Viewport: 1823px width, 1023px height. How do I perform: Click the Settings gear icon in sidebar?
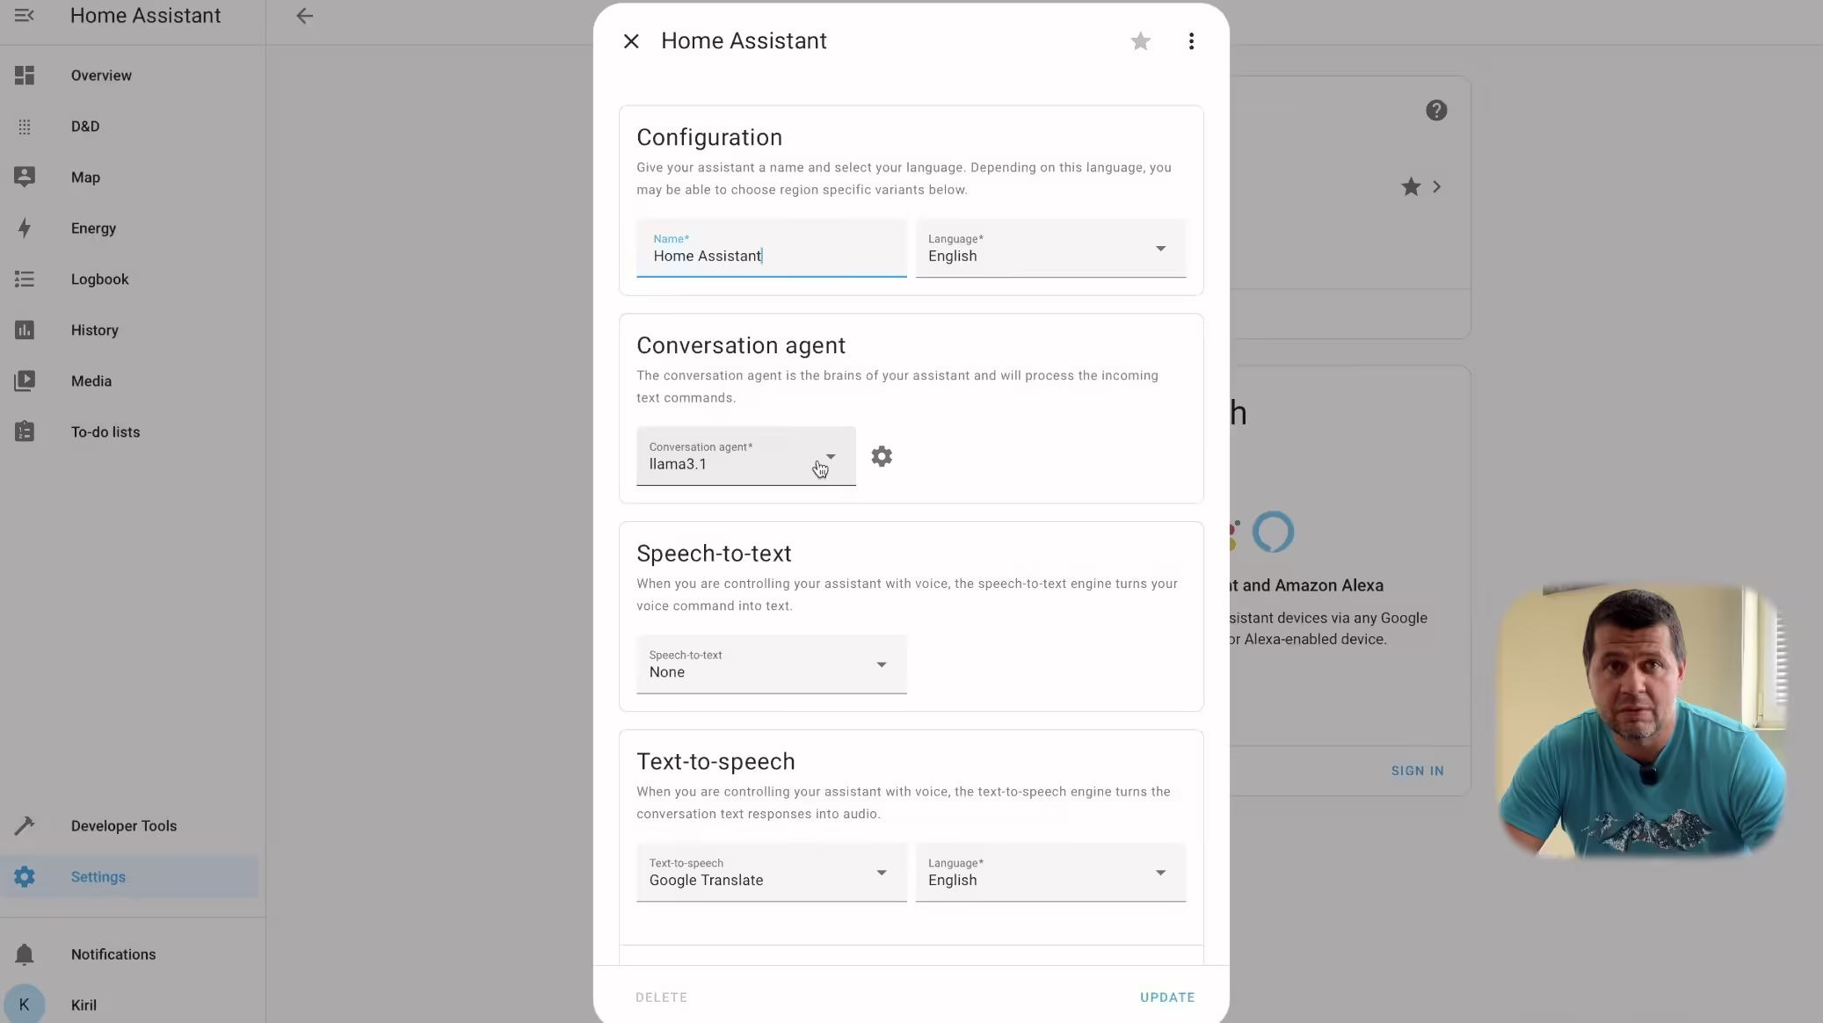(x=25, y=877)
